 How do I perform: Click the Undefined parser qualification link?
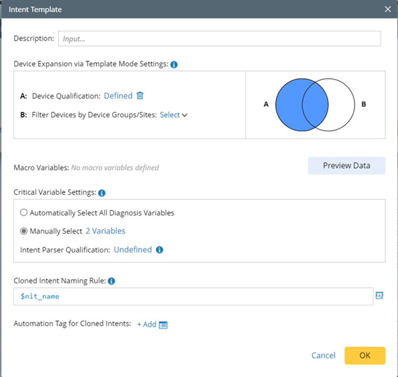click(132, 250)
